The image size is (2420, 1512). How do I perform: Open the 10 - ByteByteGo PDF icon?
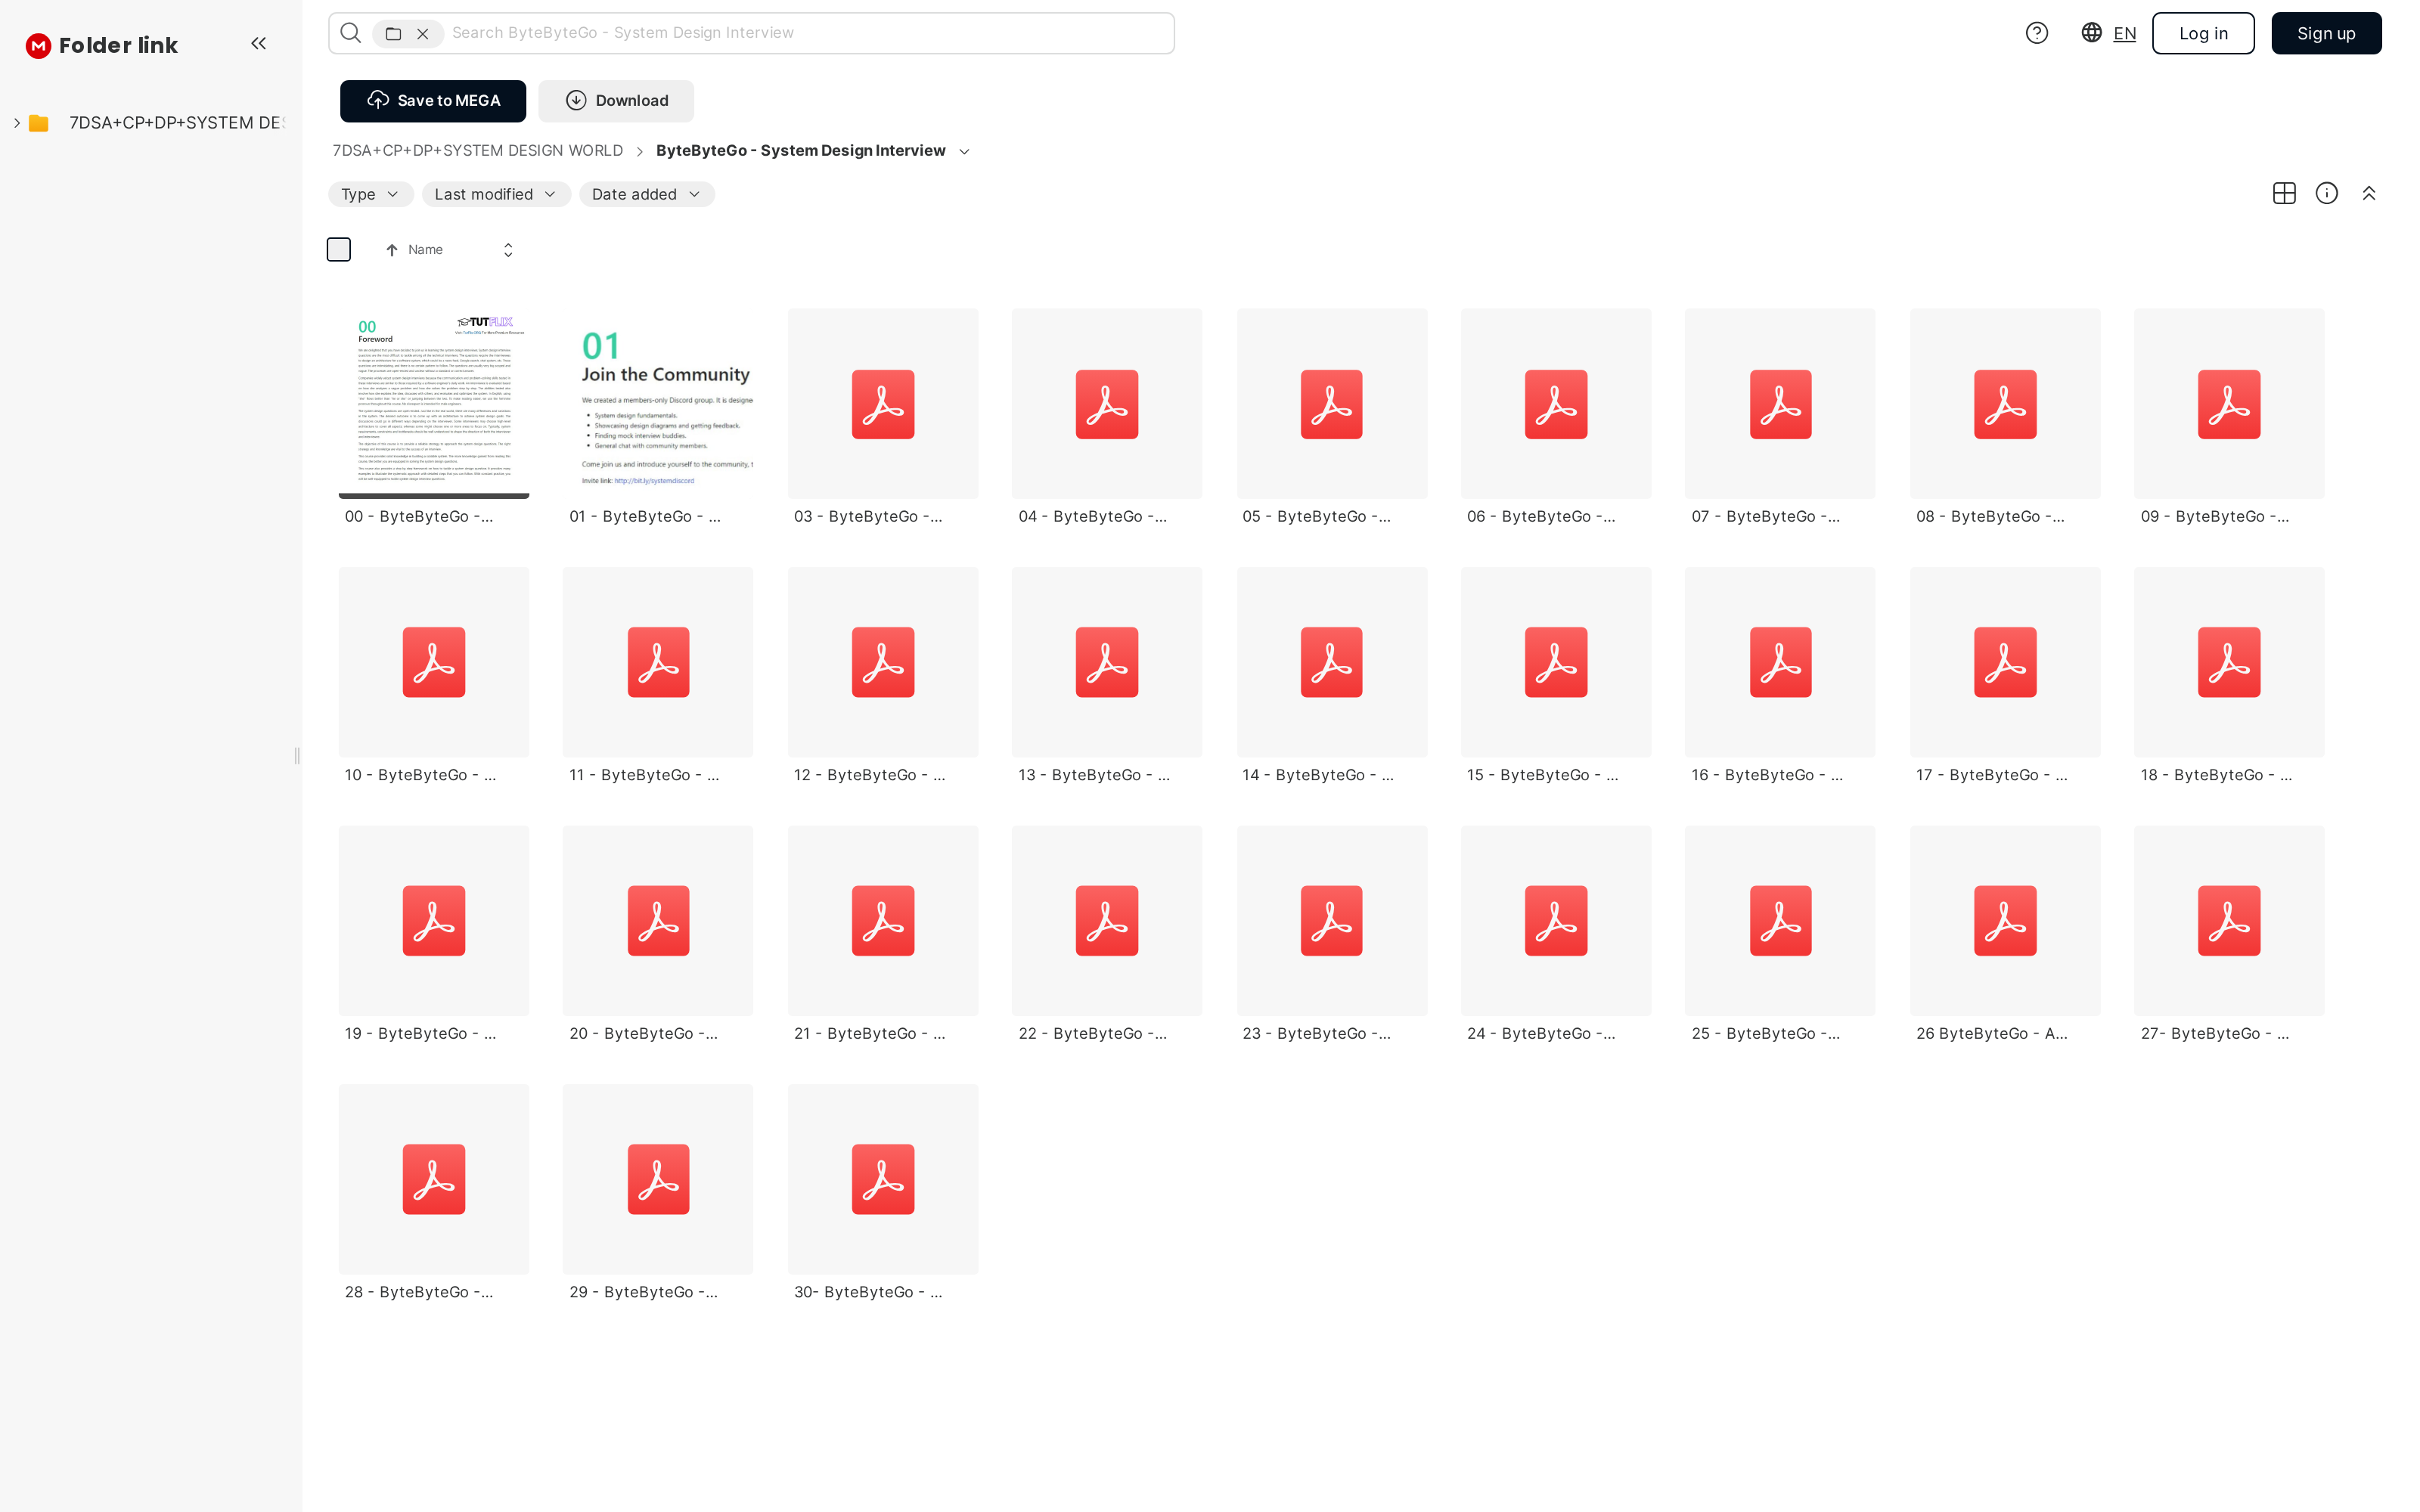(x=434, y=662)
